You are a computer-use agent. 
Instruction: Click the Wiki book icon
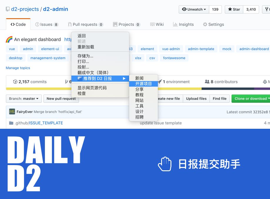click(152, 24)
